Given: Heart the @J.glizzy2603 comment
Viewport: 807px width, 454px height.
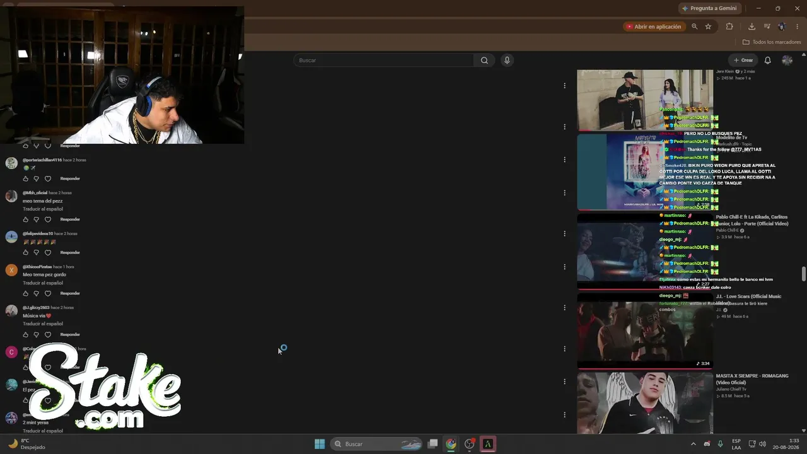Looking at the screenshot, I should pyautogui.click(x=47, y=335).
